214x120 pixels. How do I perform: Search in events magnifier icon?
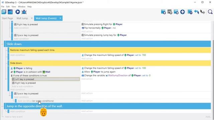point(210,12)
